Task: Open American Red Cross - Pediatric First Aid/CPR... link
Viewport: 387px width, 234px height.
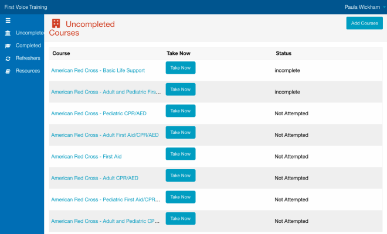Action: [x=106, y=199]
